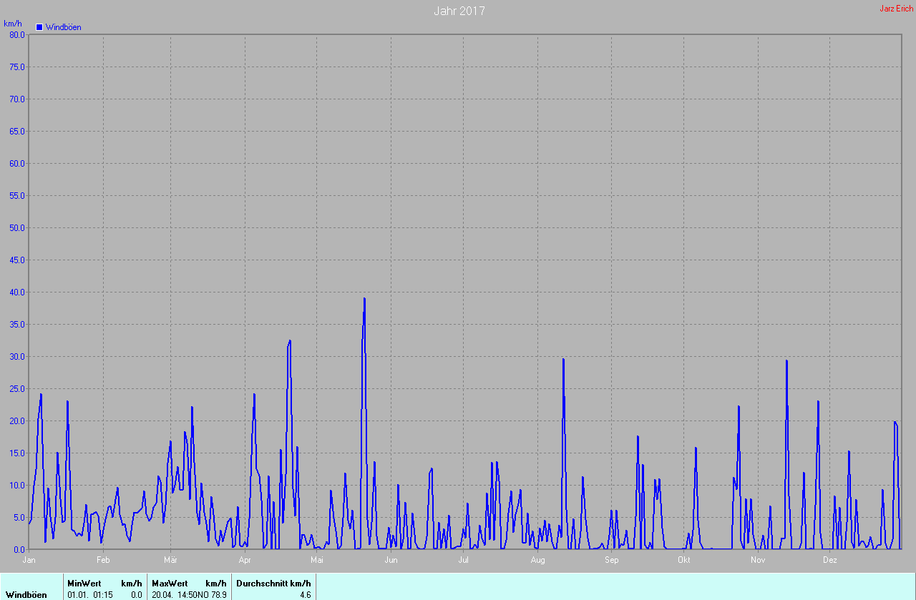916x600 pixels.
Task: Select the Windböen legend label
Action: [x=64, y=27]
